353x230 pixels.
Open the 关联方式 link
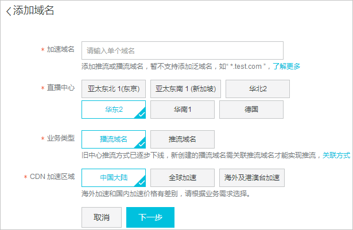pos(336,155)
